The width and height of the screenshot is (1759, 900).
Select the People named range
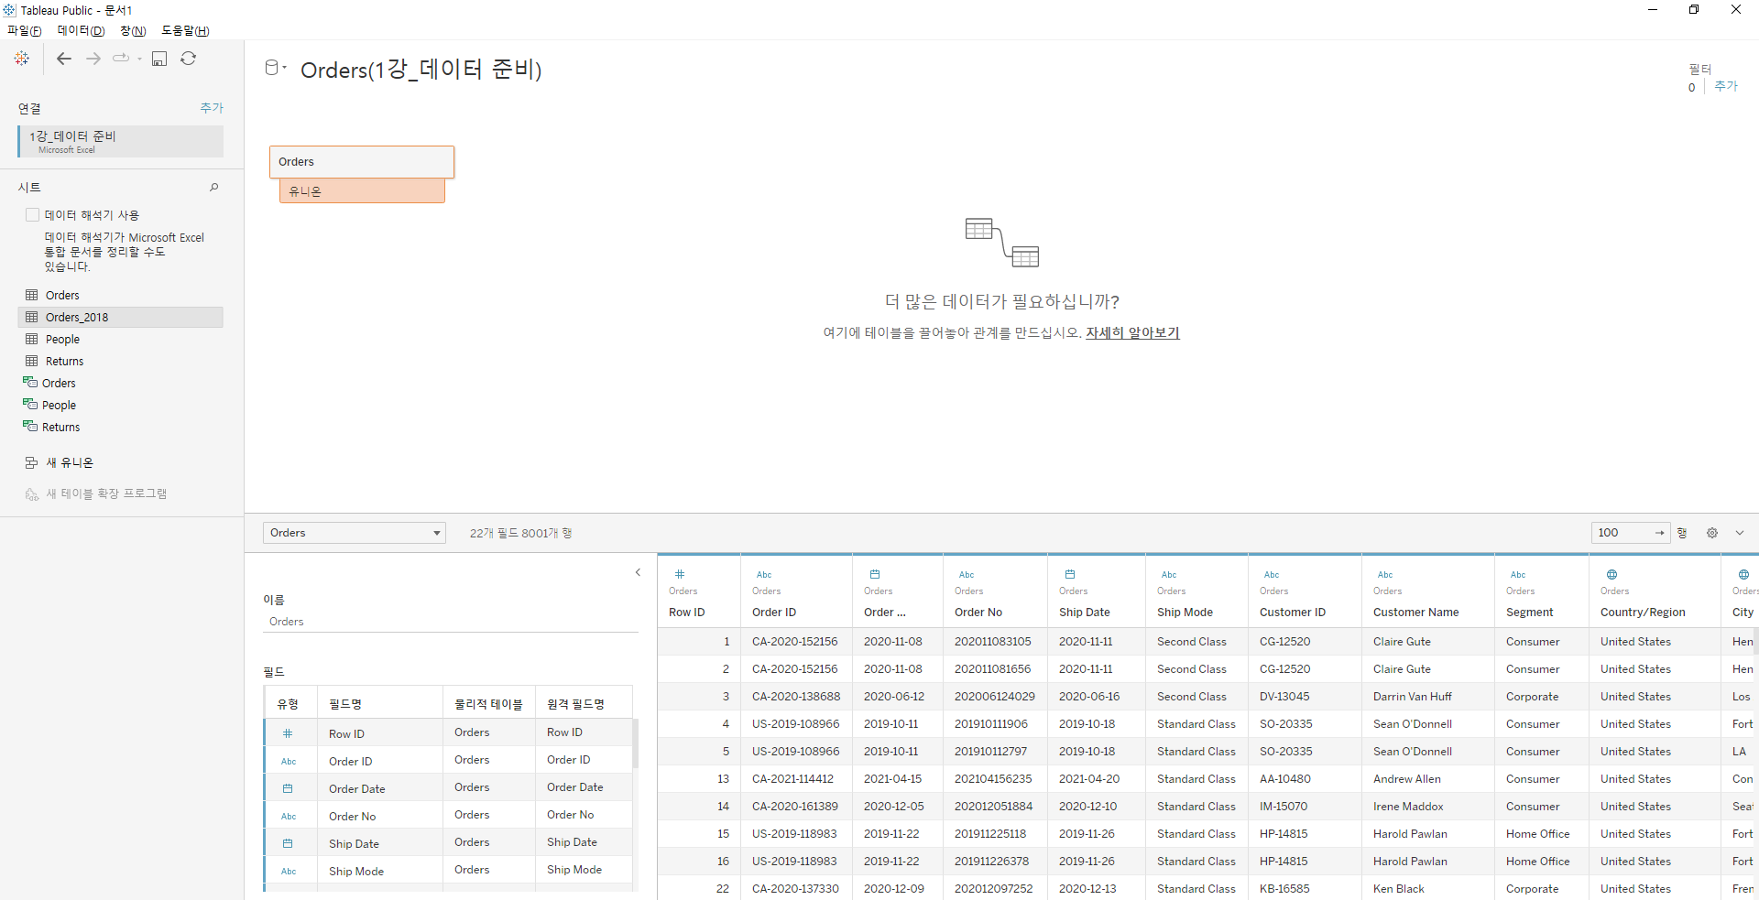[120, 406]
